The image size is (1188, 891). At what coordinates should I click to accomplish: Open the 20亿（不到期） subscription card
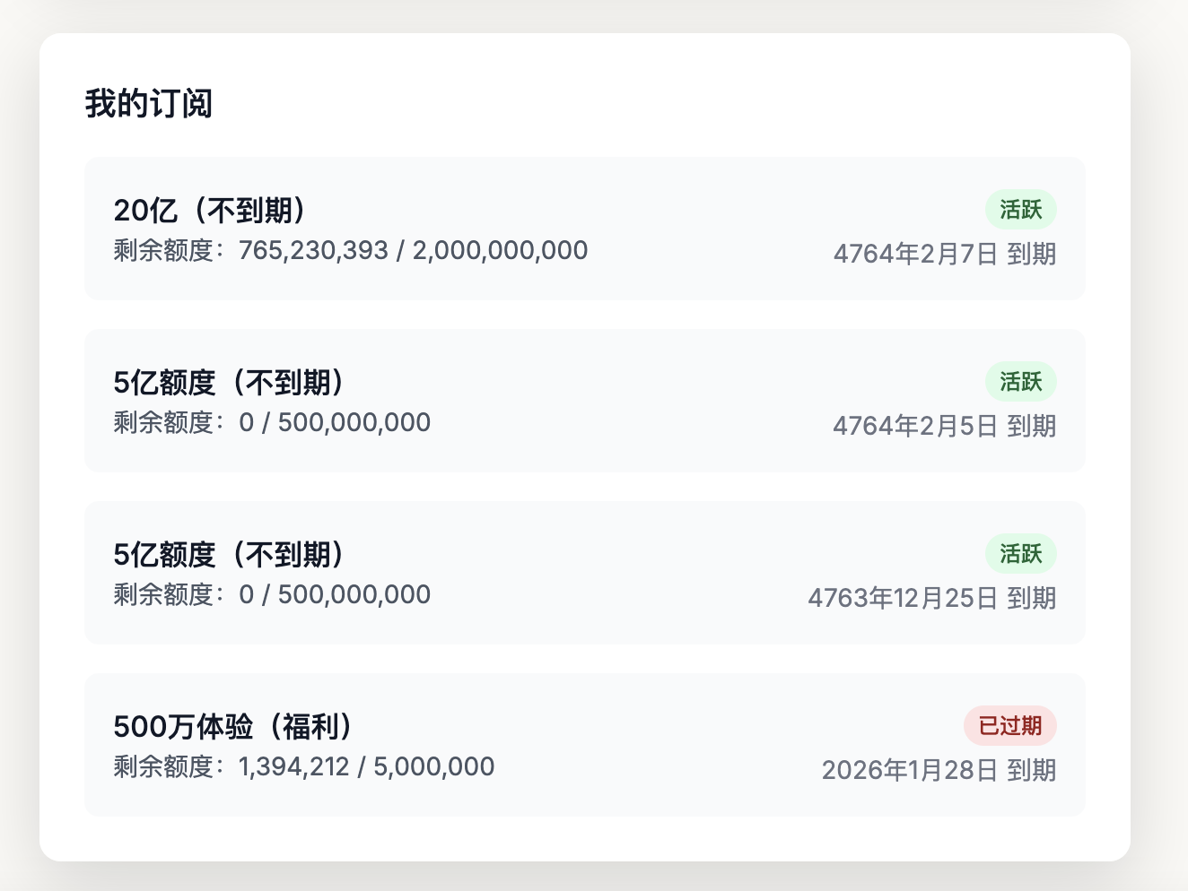(585, 229)
